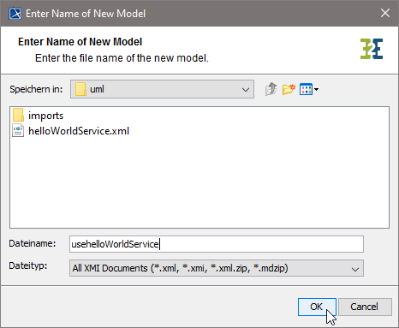Expand the view menu small arrow
The width and height of the screenshot is (399, 328).
point(316,90)
